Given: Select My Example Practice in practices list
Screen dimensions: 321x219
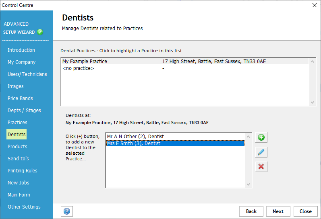Looking at the screenshot, I should 85,61.
